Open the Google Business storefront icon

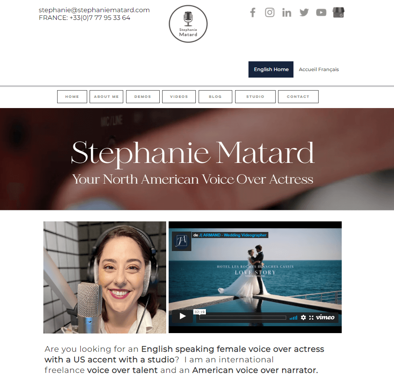(x=338, y=12)
